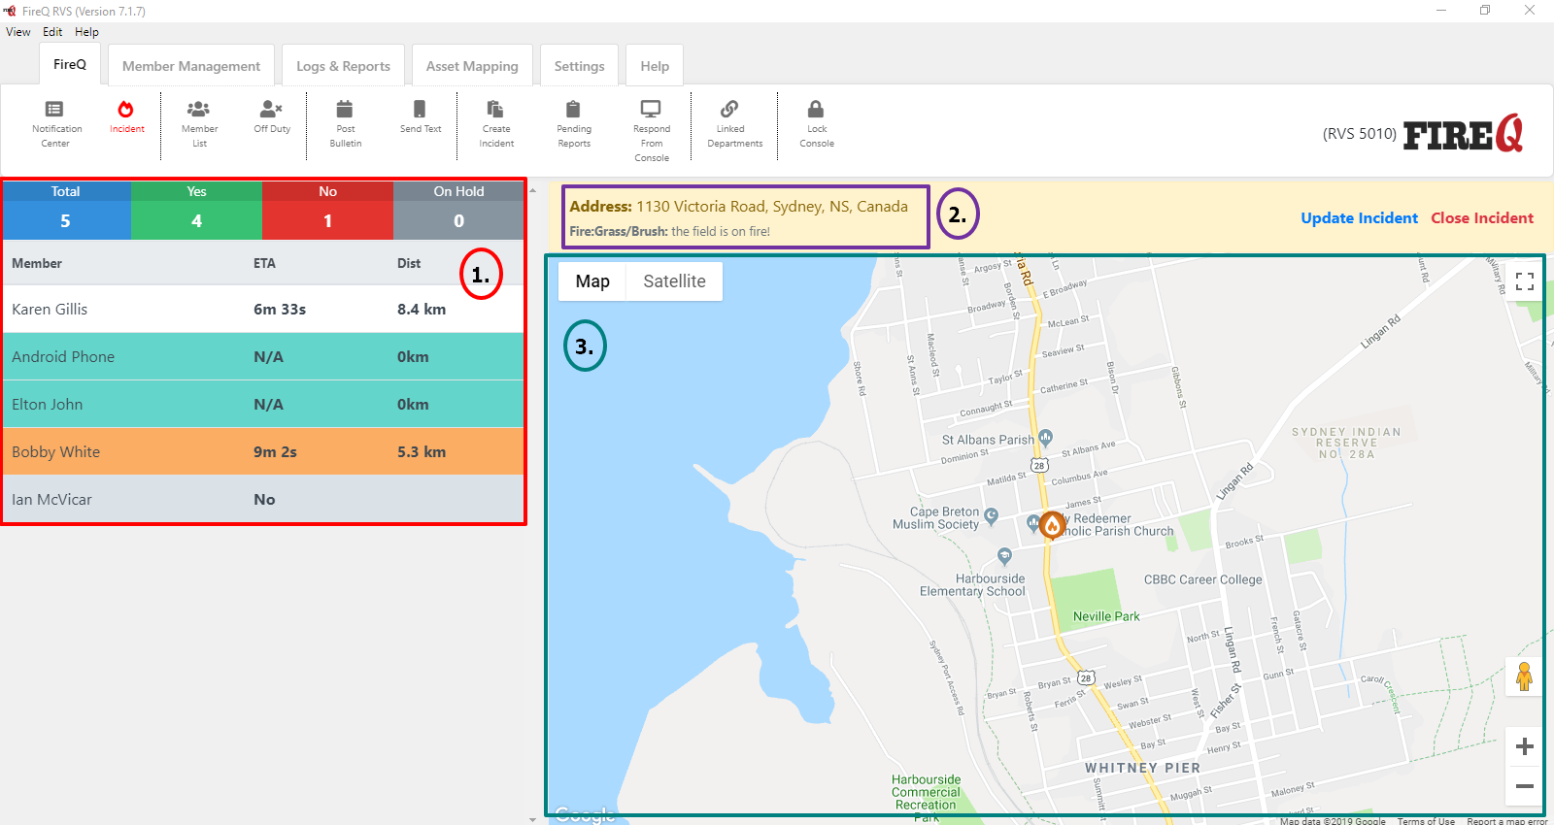This screenshot has width=1554, height=825.
Task: Click Cape Breton Muslim Society pin
Action: click(x=991, y=516)
